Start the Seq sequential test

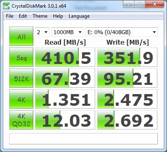click(x=21, y=57)
